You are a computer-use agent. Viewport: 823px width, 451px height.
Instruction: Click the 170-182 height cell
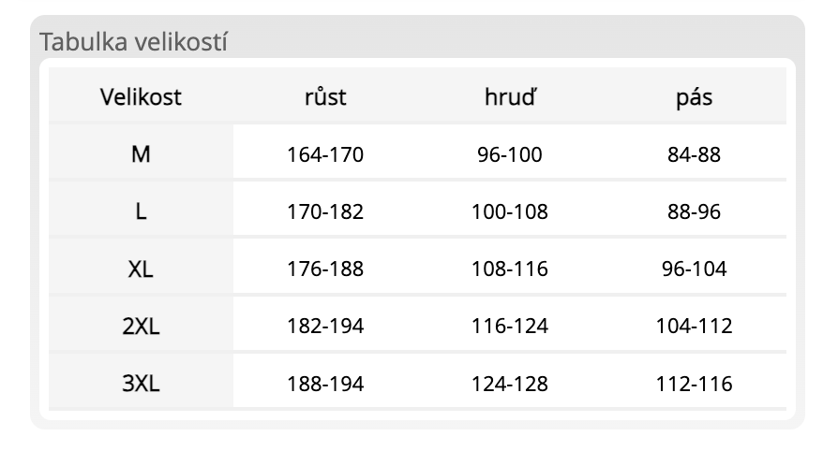tap(325, 211)
